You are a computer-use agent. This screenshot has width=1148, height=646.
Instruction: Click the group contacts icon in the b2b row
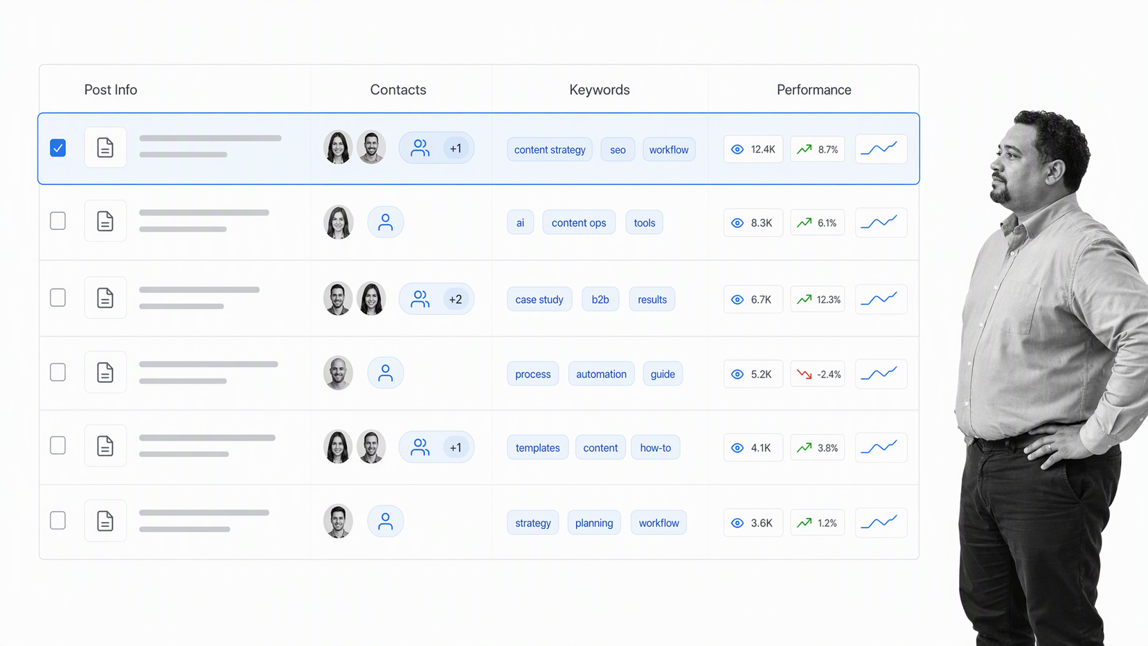[x=420, y=299]
